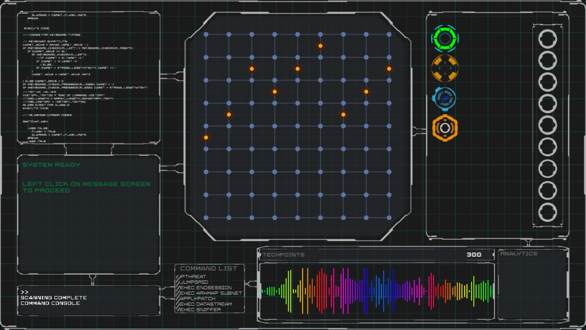Select the topmost orange node on the grid
This screenshot has height=330, width=586.
[320, 46]
